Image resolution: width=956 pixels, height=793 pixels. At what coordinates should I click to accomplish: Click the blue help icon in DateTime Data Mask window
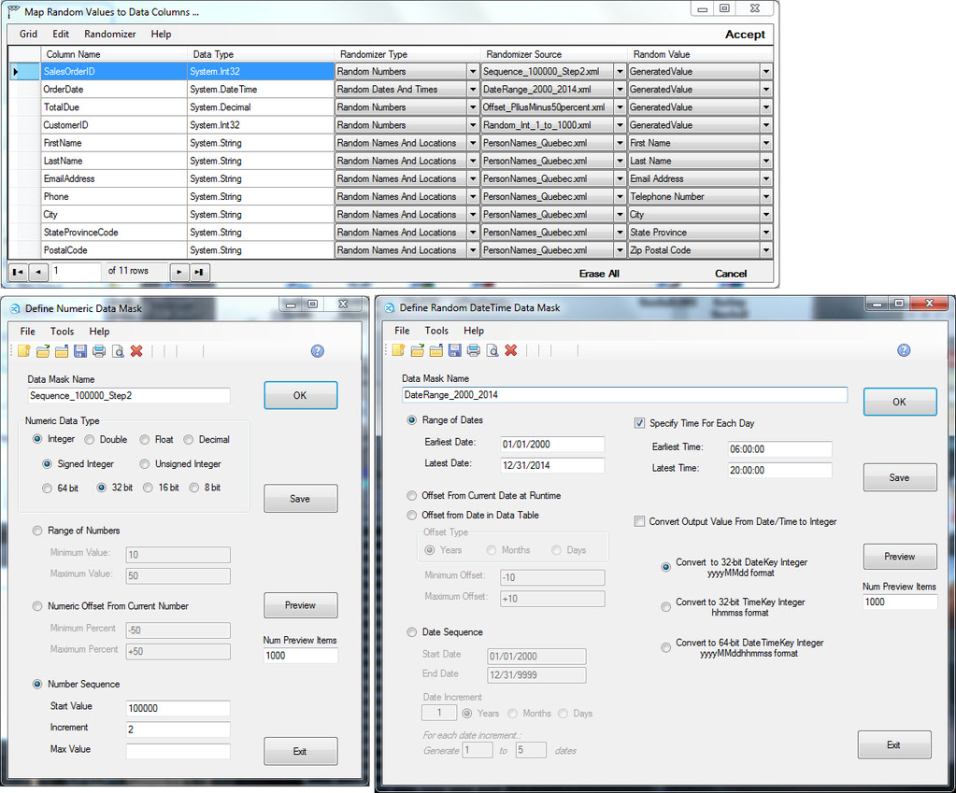tap(904, 350)
